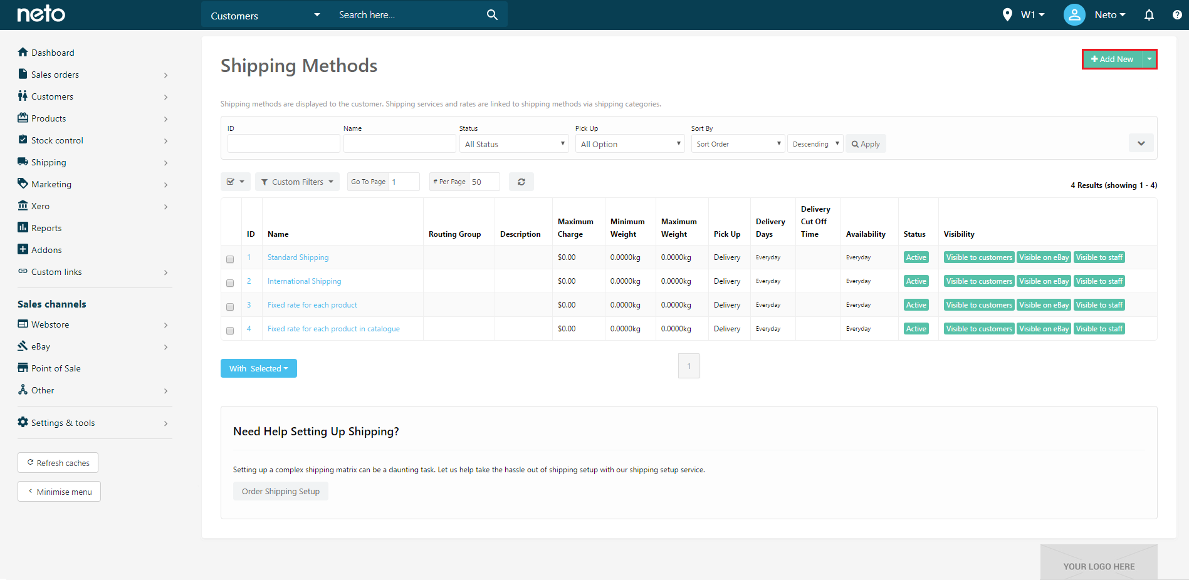Click the Point of Sale store icon
Viewport: 1189px width, 580px height.
pyautogui.click(x=23, y=368)
